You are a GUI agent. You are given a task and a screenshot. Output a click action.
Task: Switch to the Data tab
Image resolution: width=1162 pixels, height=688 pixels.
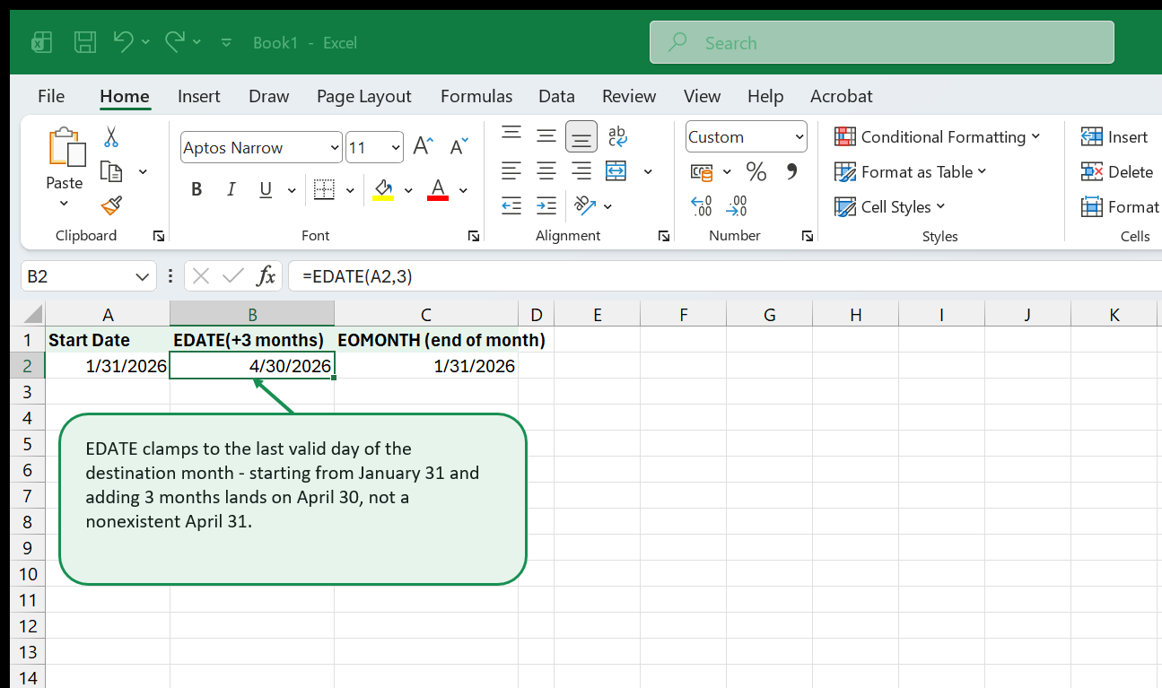(556, 96)
